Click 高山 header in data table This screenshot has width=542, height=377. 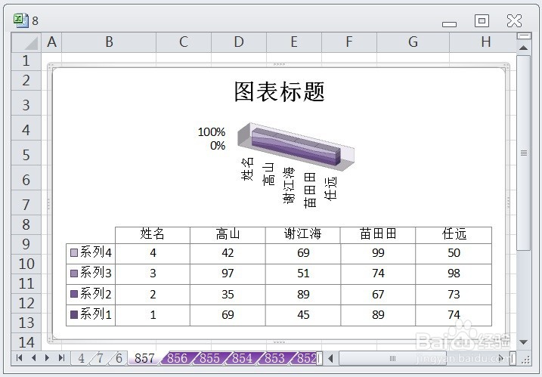pos(228,234)
